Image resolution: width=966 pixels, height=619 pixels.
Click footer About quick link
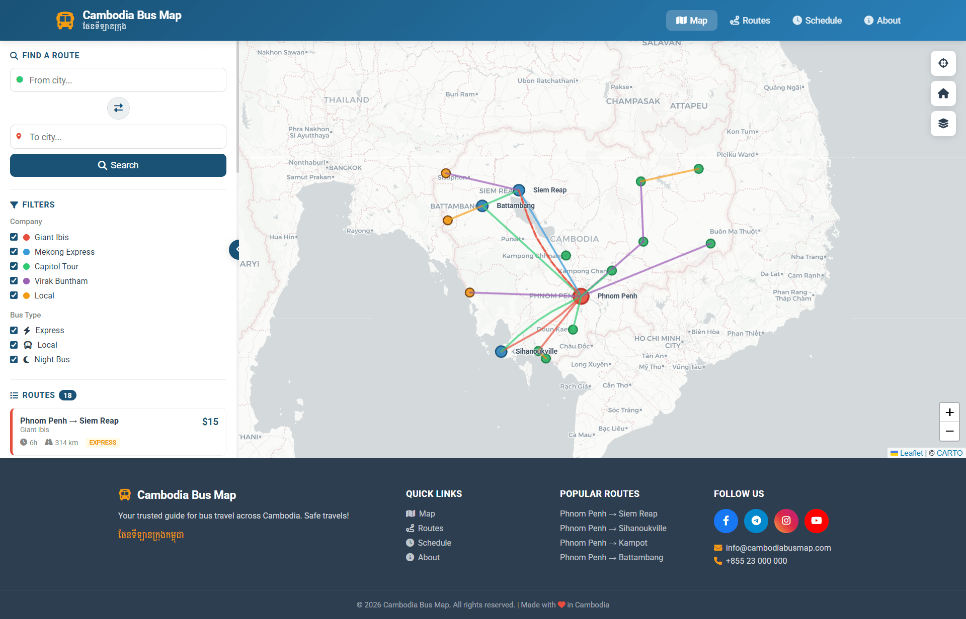(x=423, y=557)
